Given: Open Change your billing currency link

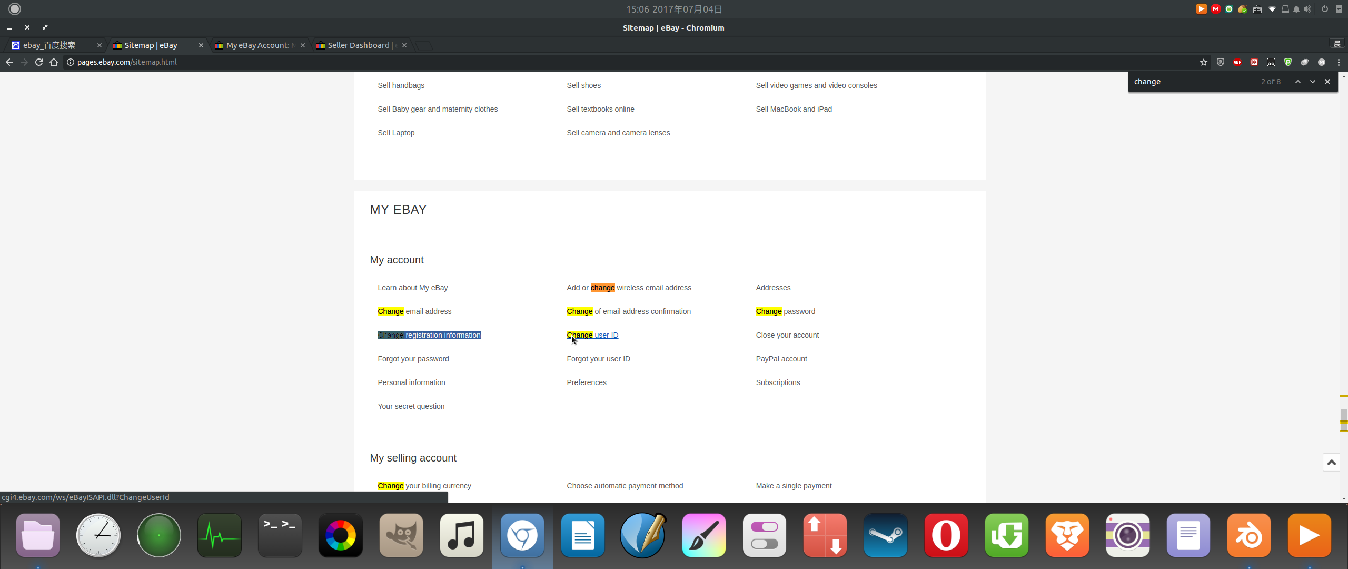Looking at the screenshot, I should (424, 486).
